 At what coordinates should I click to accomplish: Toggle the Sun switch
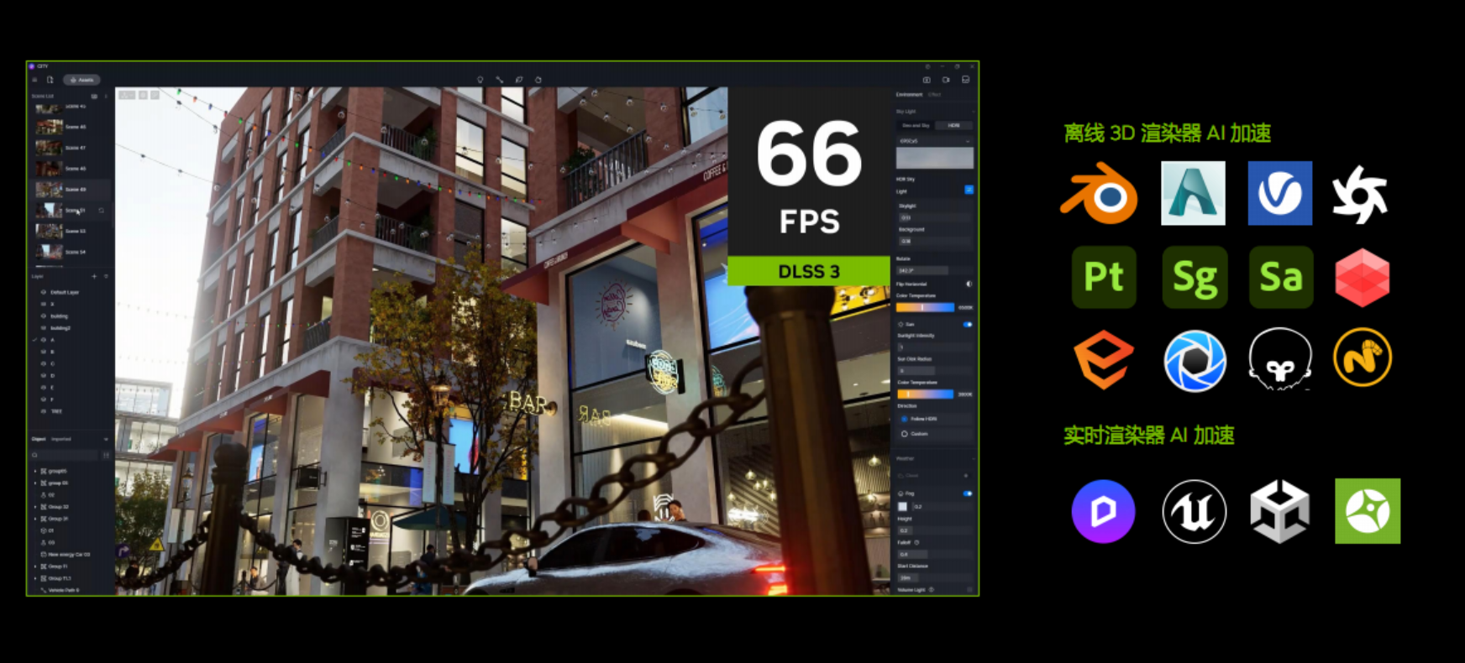(968, 324)
